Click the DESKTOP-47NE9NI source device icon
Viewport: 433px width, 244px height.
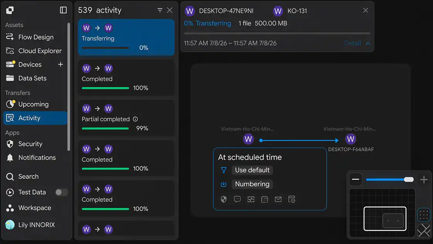pos(190,11)
